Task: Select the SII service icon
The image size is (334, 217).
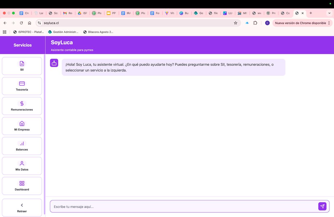Action: tap(22, 63)
